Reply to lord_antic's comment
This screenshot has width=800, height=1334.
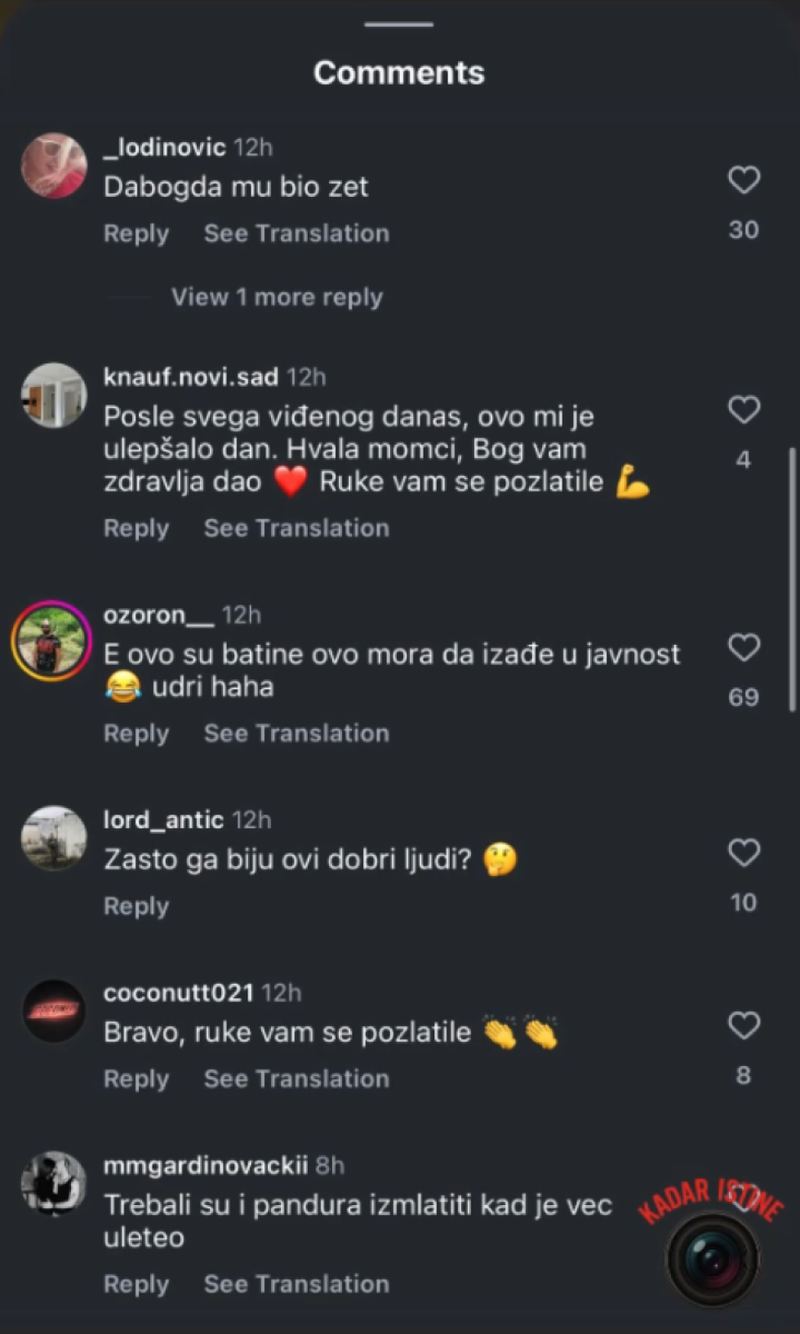click(136, 906)
